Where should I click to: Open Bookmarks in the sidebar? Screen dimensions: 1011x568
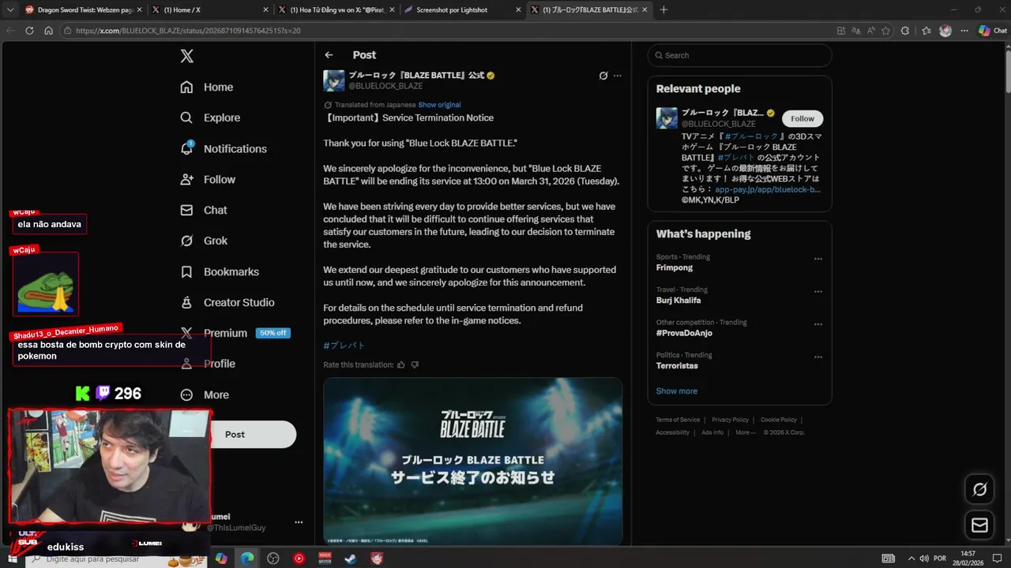coord(219,271)
